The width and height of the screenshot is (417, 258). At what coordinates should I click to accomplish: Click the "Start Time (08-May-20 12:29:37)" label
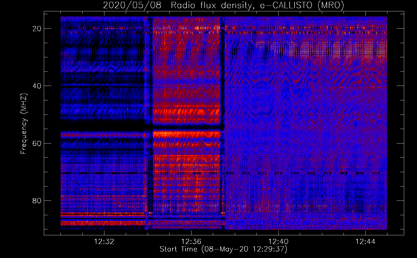click(223, 249)
